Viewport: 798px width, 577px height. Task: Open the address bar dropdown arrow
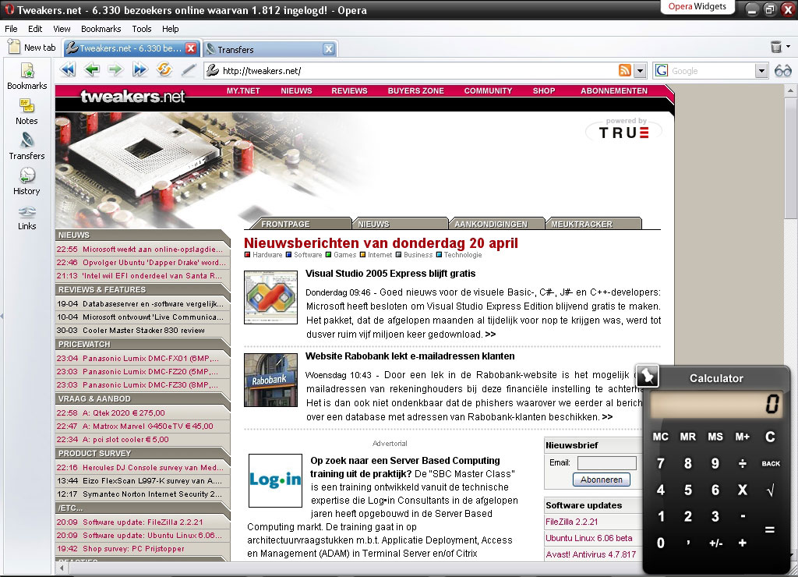641,71
